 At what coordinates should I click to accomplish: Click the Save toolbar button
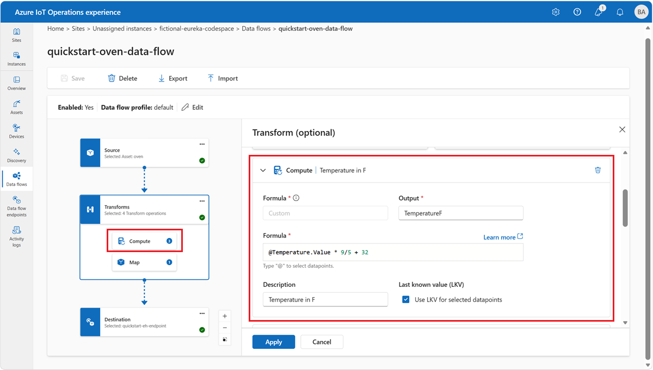[x=72, y=78]
